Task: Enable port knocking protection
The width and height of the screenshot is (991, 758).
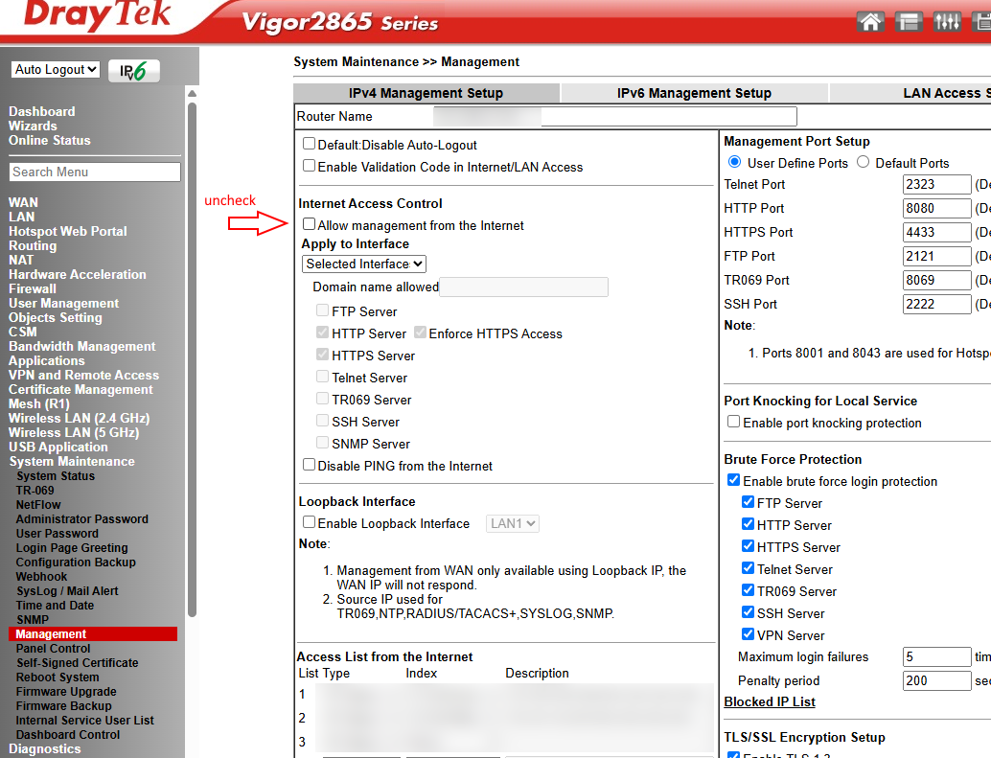Action: pyautogui.click(x=733, y=422)
